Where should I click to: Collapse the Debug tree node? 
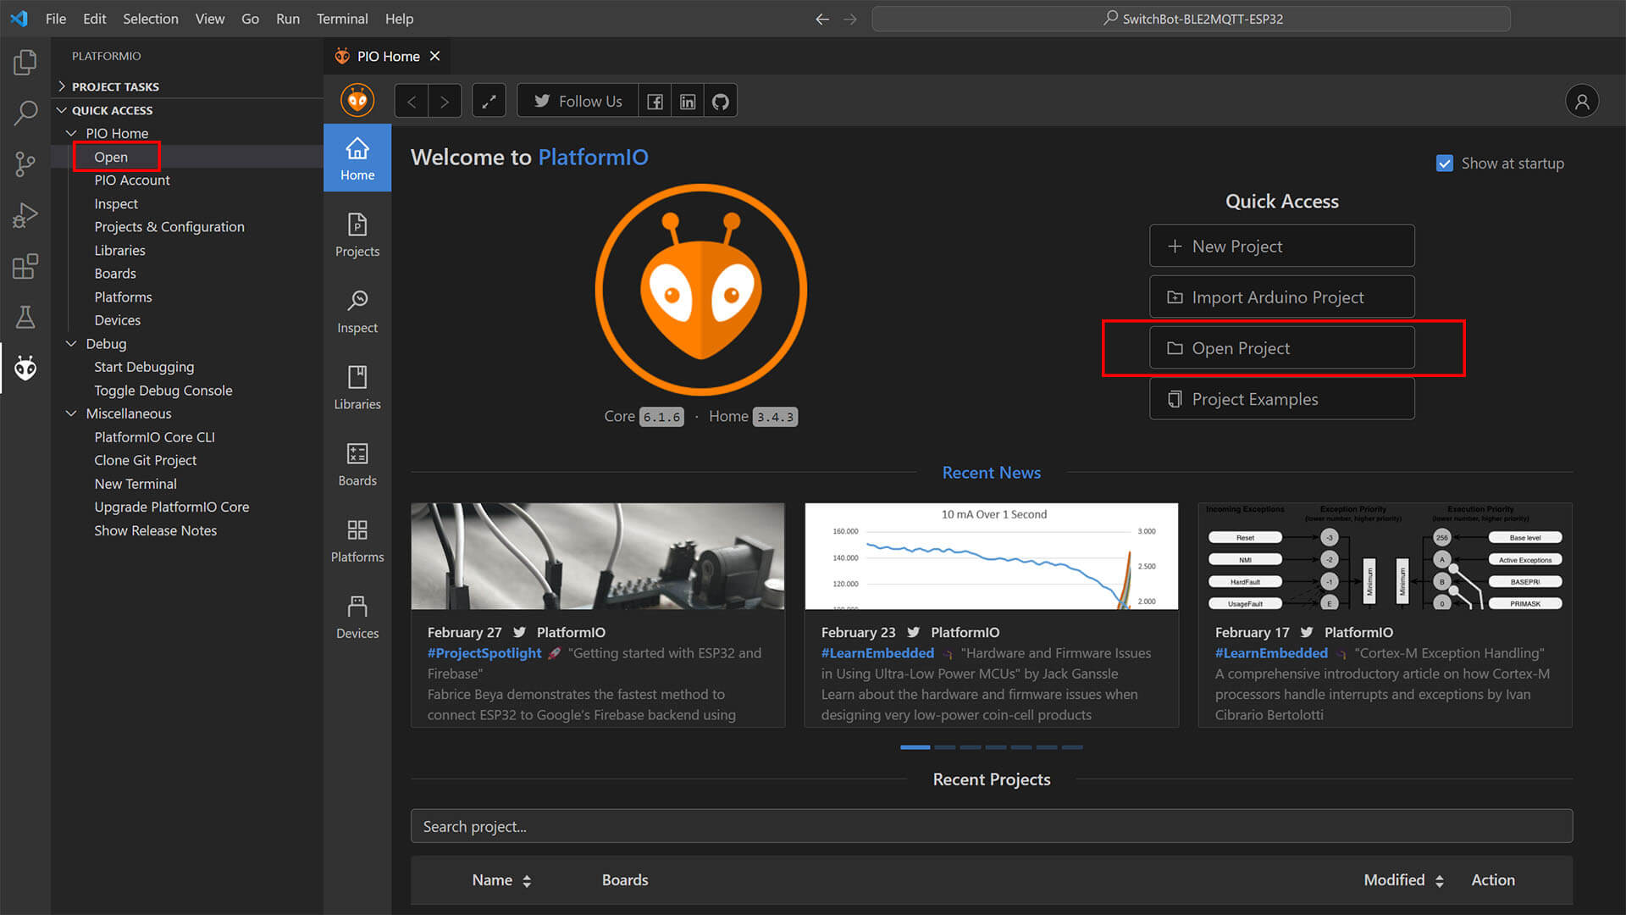click(x=71, y=343)
